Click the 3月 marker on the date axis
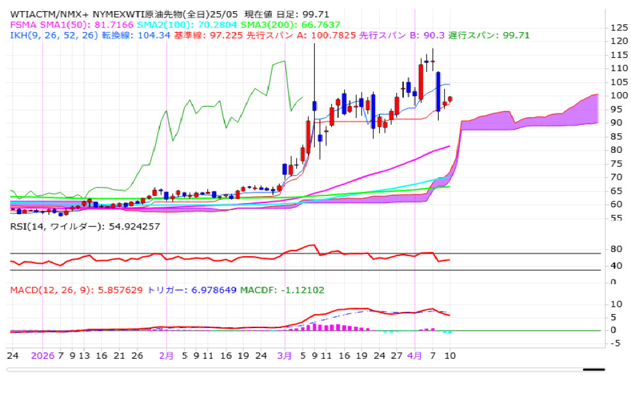The height and width of the screenshot is (412, 631). [285, 355]
